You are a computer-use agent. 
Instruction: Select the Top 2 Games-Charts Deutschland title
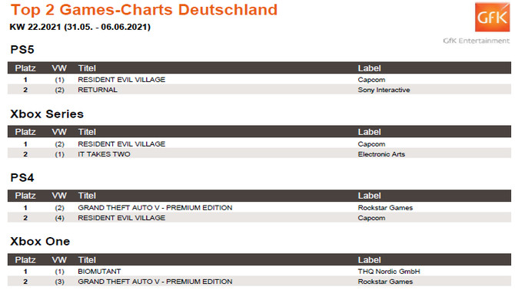145,9
